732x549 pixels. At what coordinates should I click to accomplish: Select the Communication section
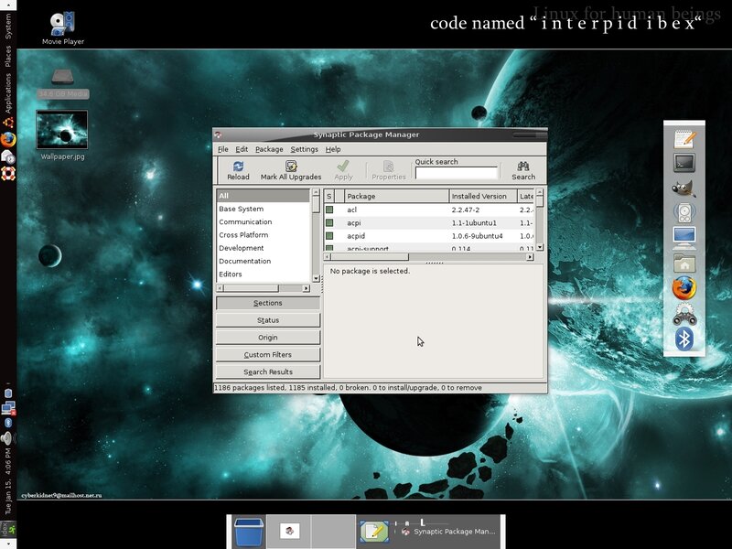coord(263,221)
